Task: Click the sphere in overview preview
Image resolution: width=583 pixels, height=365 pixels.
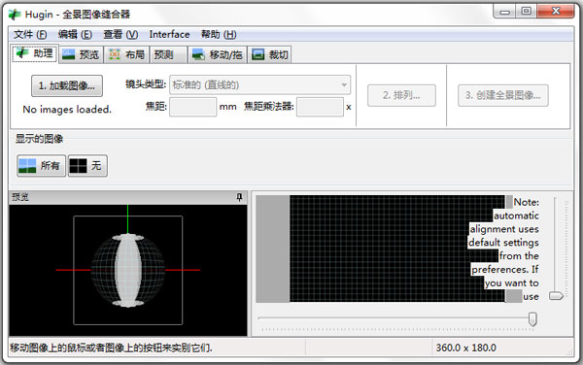Action: (128, 270)
